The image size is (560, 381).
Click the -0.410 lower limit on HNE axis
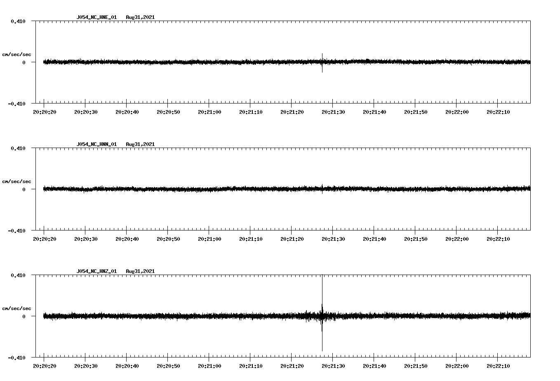click(x=16, y=103)
